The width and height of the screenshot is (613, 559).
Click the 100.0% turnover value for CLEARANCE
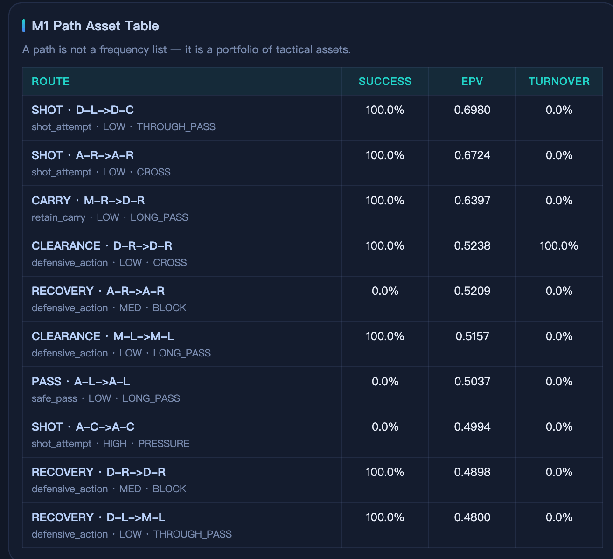coord(559,246)
